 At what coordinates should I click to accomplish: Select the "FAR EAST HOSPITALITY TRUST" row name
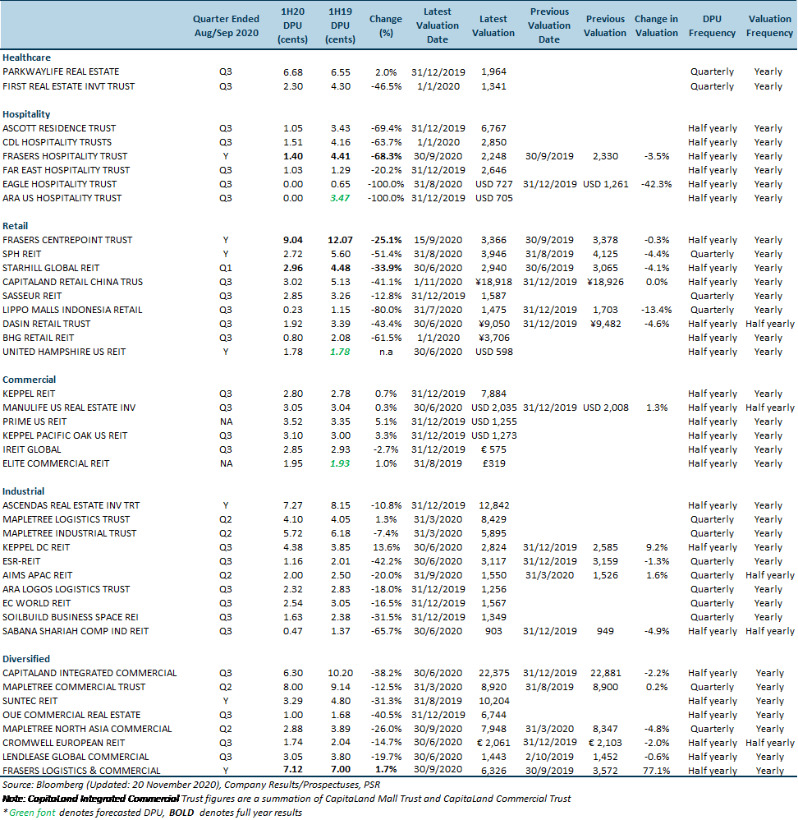pyautogui.click(x=66, y=170)
